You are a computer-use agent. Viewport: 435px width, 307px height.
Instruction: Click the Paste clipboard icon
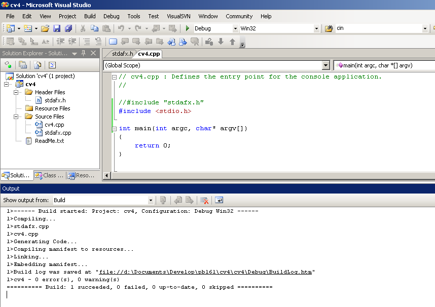point(106,28)
